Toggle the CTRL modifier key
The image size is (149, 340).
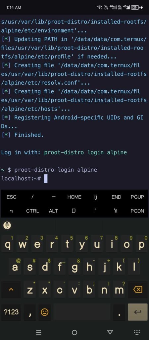[x=32, y=211]
